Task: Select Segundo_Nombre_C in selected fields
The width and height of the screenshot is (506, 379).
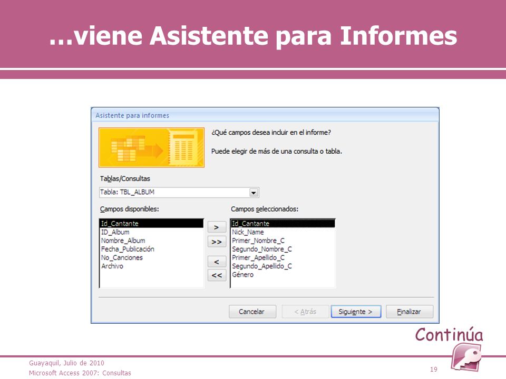Action: click(262, 249)
